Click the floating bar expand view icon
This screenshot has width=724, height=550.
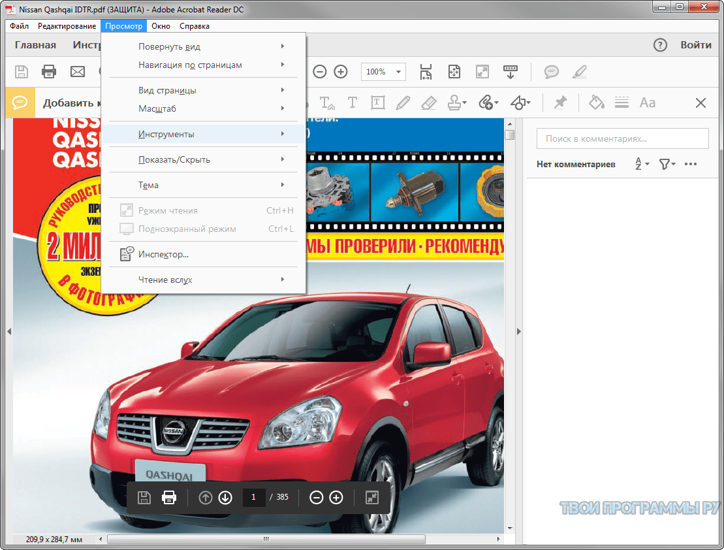(372, 497)
